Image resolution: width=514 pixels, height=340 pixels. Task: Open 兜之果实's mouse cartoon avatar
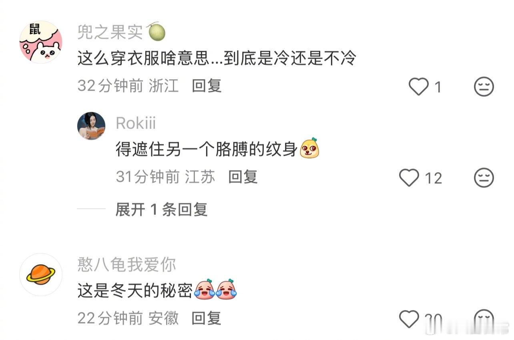point(41,42)
